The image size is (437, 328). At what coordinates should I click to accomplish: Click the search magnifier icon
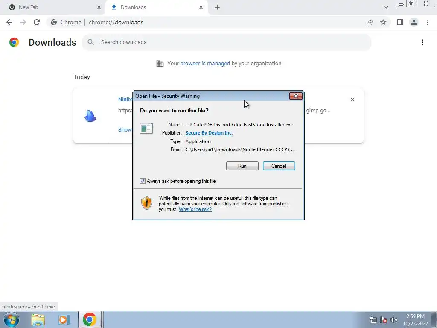tap(90, 42)
